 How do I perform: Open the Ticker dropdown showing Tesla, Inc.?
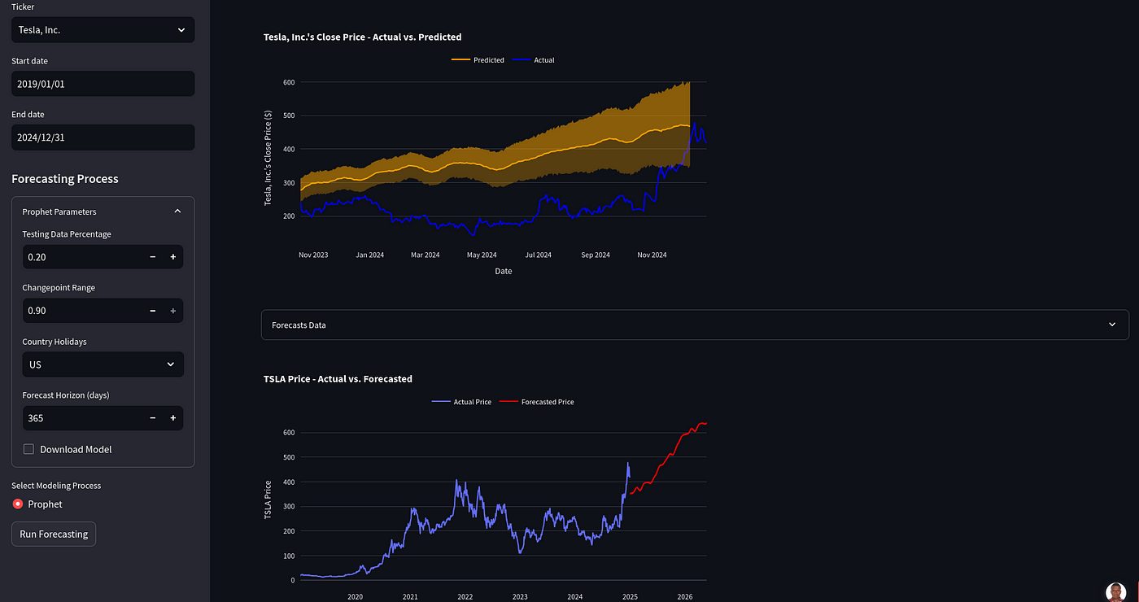click(103, 30)
